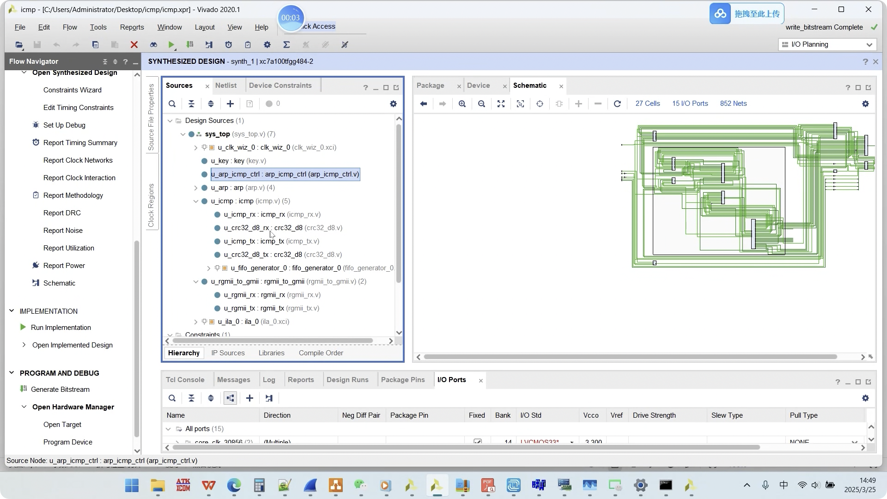Click Zoom Fit icon in Schematic toolbar

coord(501,104)
